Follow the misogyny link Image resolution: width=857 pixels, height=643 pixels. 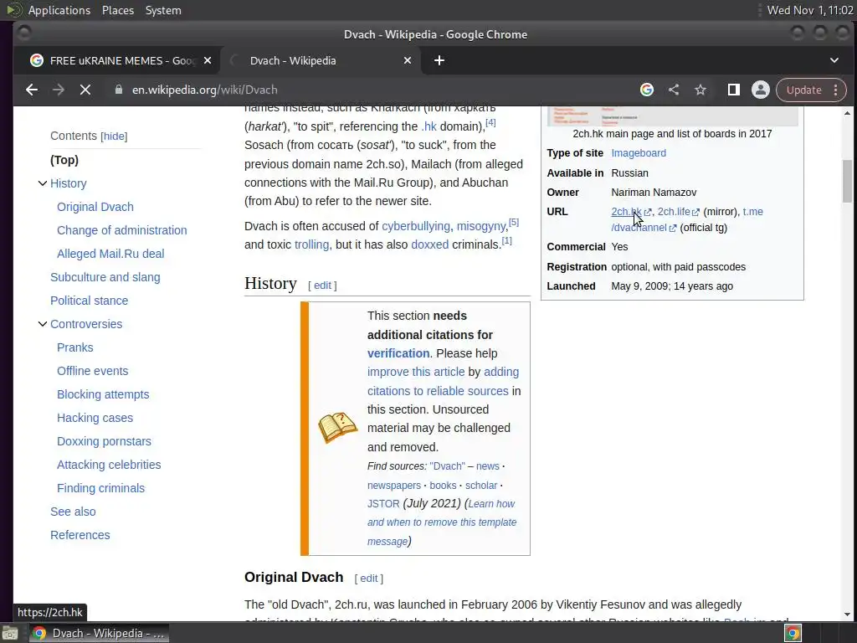[x=481, y=226]
